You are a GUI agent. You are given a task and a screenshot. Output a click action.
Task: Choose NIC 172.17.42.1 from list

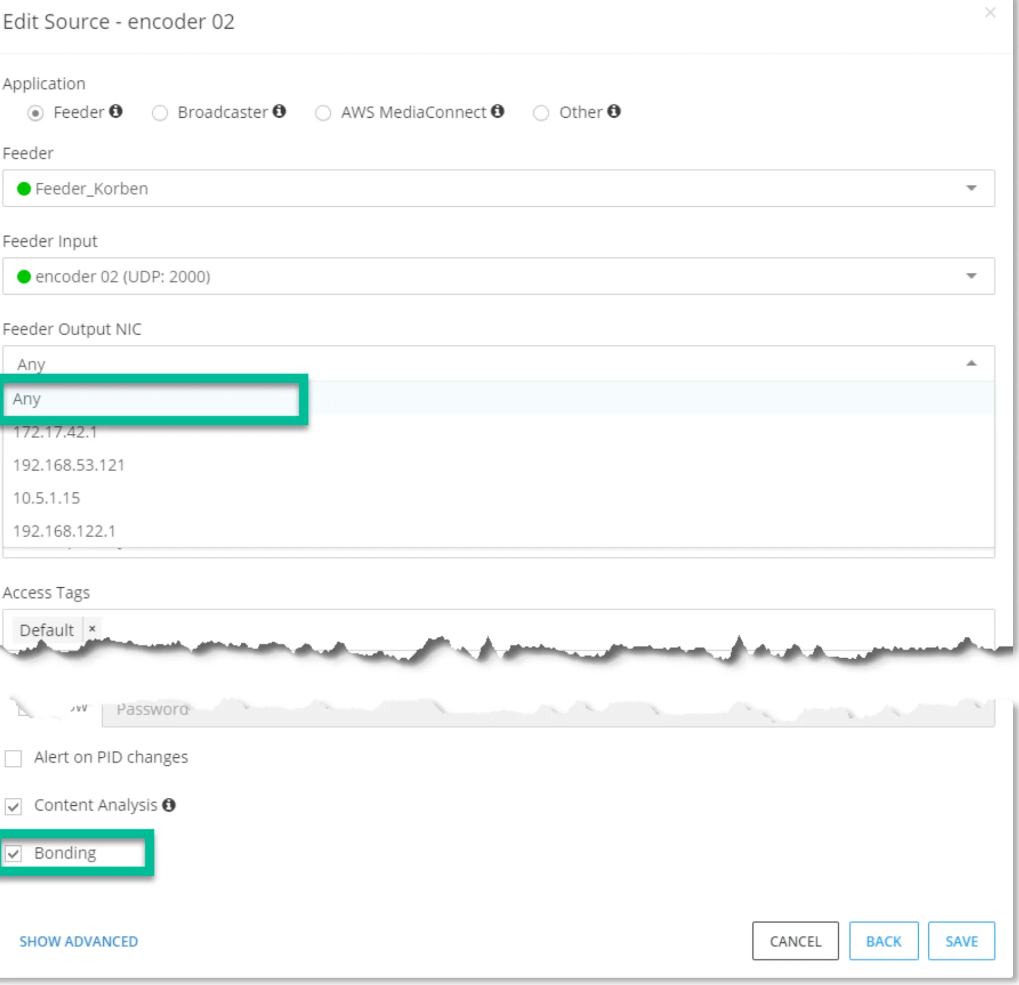point(499,432)
